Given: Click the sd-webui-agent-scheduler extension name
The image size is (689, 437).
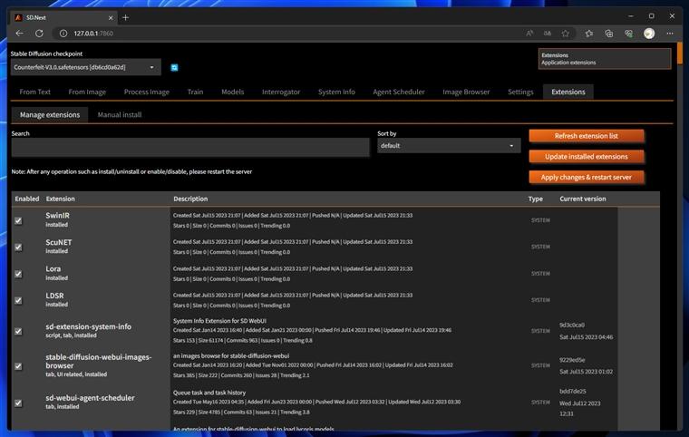Looking at the screenshot, I should click(x=90, y=398).
